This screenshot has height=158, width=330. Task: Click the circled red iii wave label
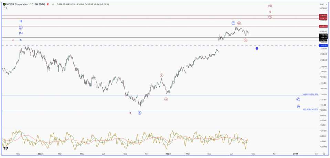pyautogui.click(x=239, y=23)
